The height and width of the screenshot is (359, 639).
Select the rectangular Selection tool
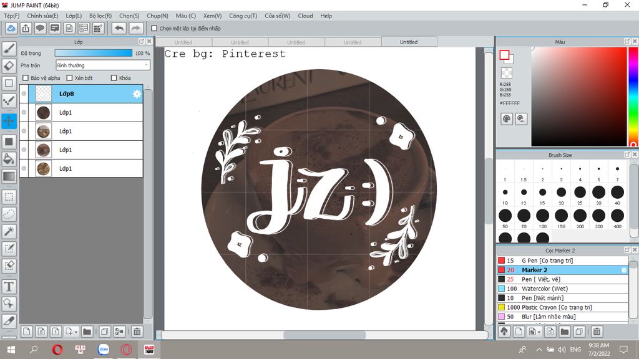click(x=9, y=197)
